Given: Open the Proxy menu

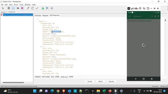Looking at the screenshot, I should tap(16, 5).
